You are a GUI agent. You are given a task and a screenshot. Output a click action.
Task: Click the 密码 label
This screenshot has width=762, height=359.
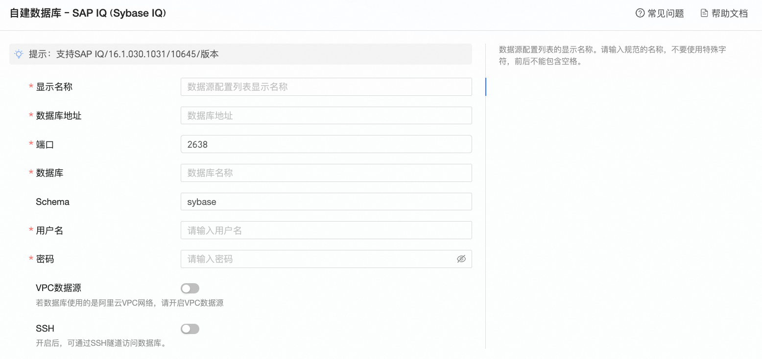coord(45,259)
